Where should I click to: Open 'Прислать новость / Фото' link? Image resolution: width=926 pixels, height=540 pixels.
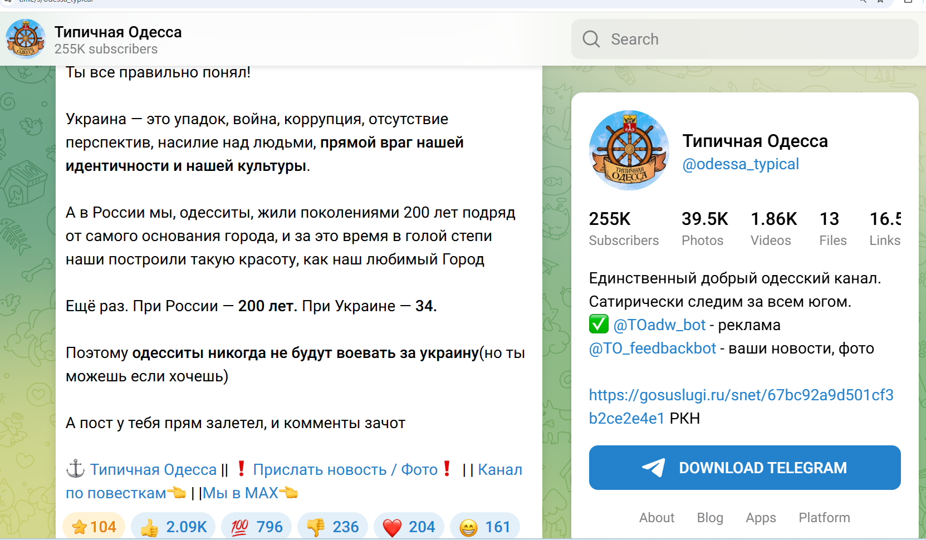(345, 470)
